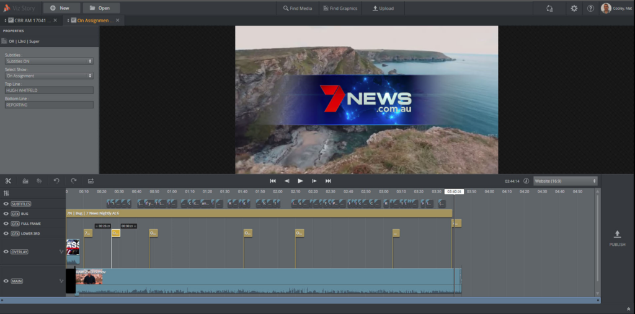Click the Publish upload arrow
The image size is (635, 314).
click(617, 234)
